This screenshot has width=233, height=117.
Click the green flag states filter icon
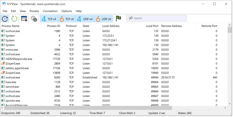point(119,19)
